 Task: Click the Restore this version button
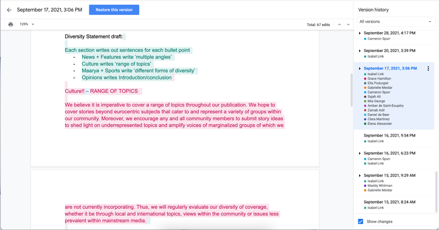coord(114,10)
